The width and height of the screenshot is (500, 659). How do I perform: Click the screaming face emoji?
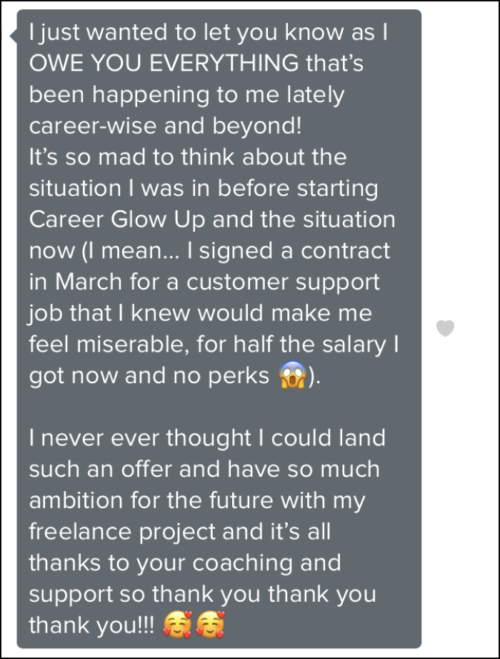294,375
